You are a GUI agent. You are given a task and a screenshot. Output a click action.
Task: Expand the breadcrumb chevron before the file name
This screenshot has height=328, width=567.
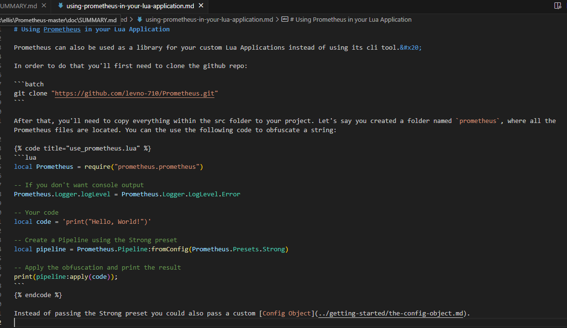click(132, 19)
